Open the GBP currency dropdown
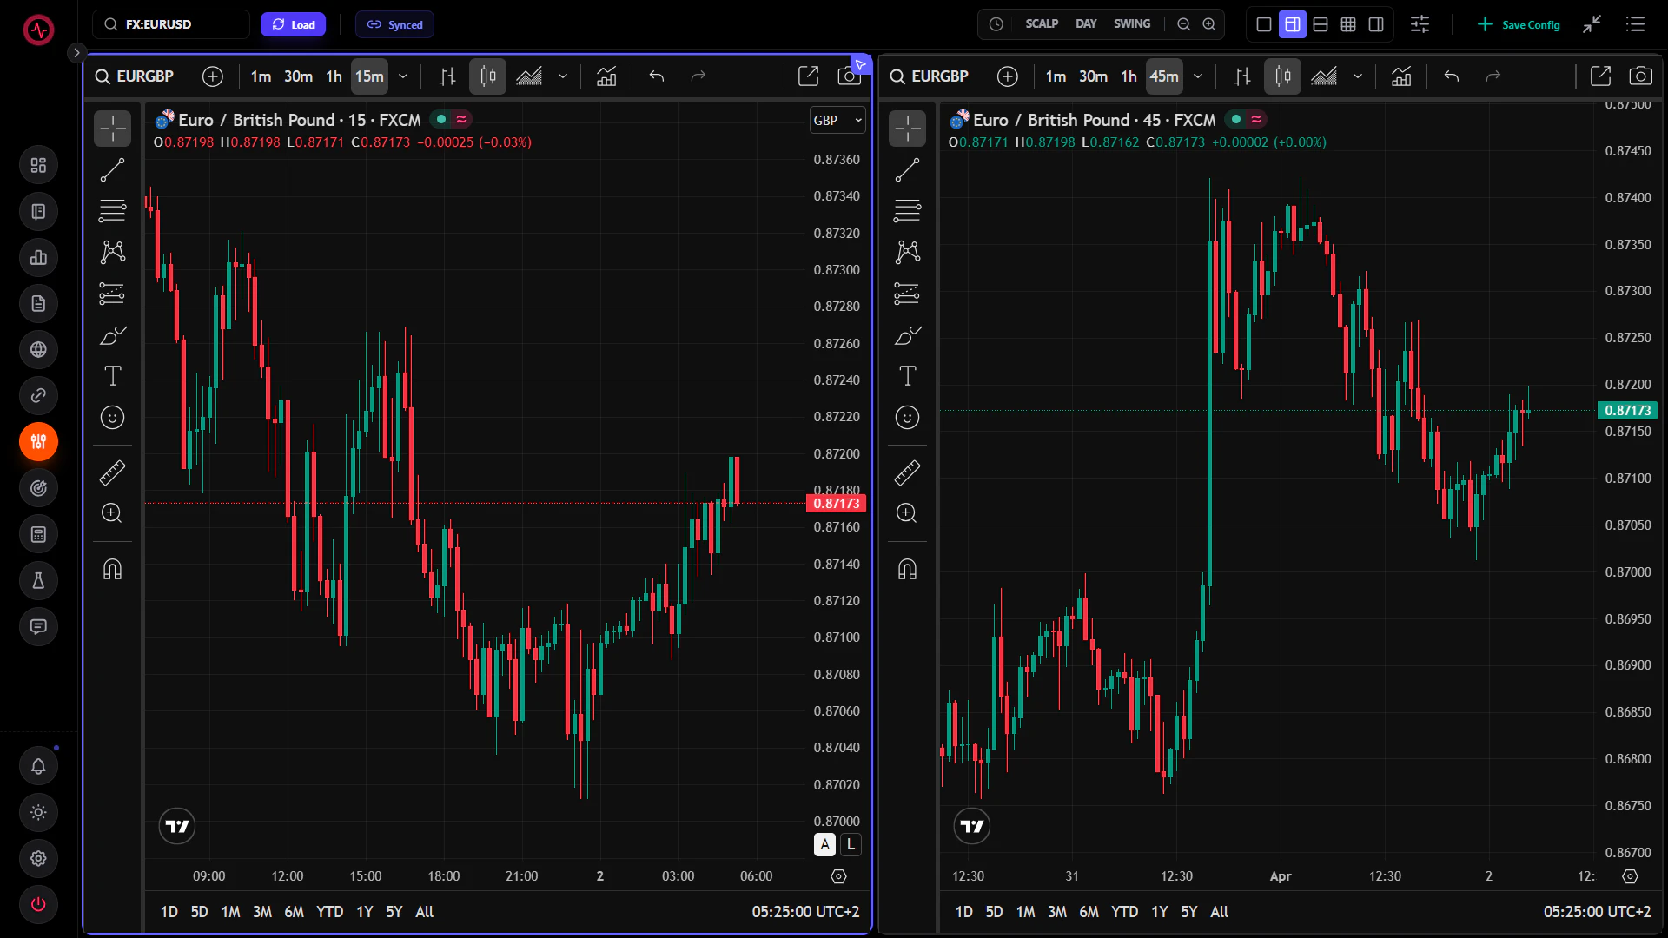This screenshot has width=1668, height=938. point(837,121)
